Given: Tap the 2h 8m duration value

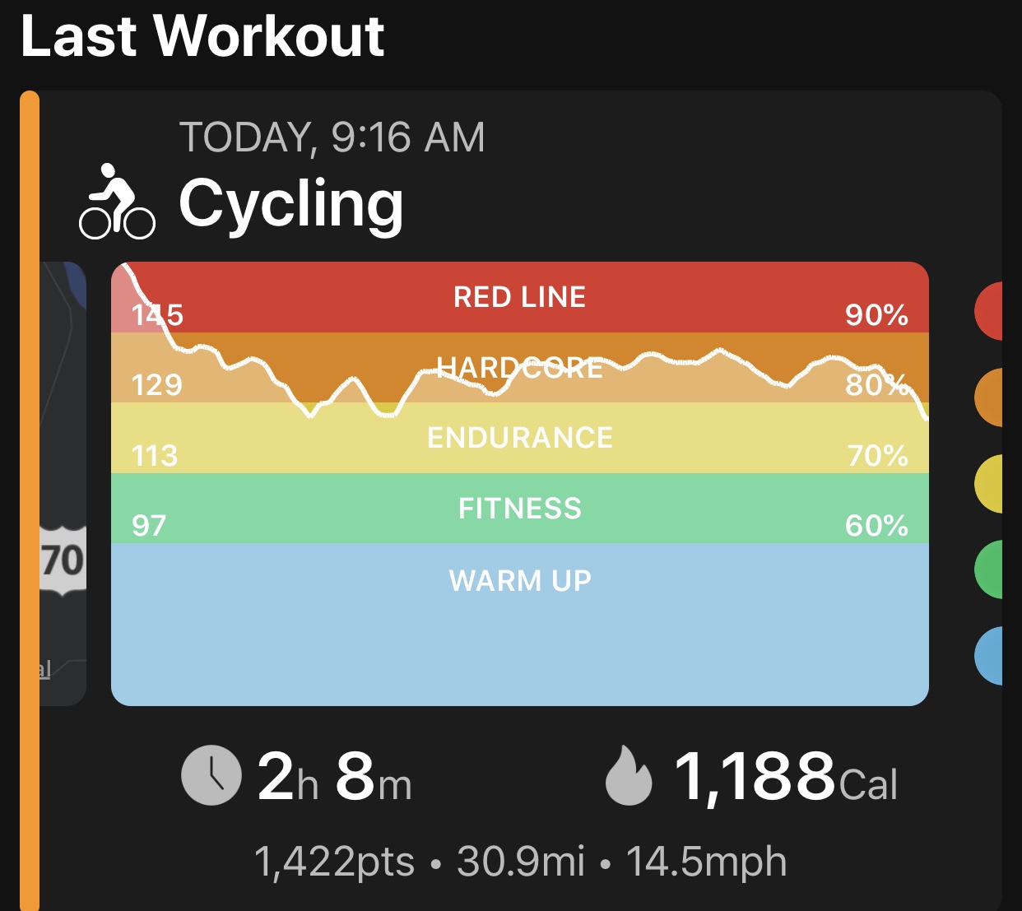Looking at the screenshot, I should click(333, 777).
